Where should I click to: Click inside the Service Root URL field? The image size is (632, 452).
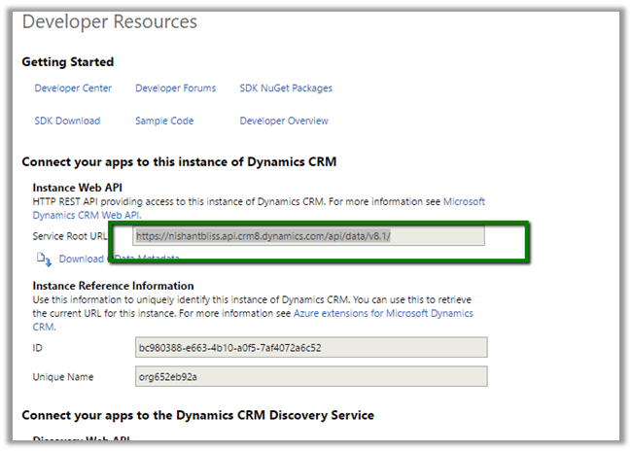(308, 236)
